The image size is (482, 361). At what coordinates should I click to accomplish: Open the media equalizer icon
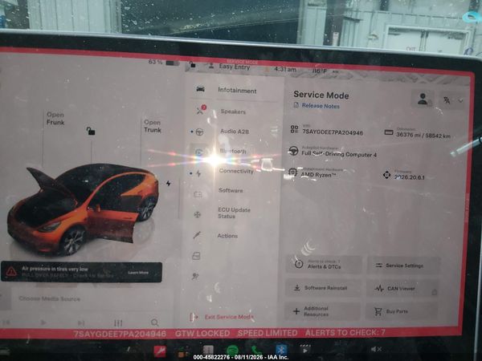click(118, 323)
